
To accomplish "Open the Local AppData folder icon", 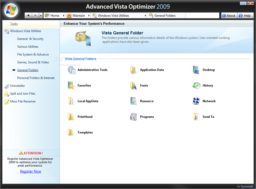I will [x=71, y=101].
